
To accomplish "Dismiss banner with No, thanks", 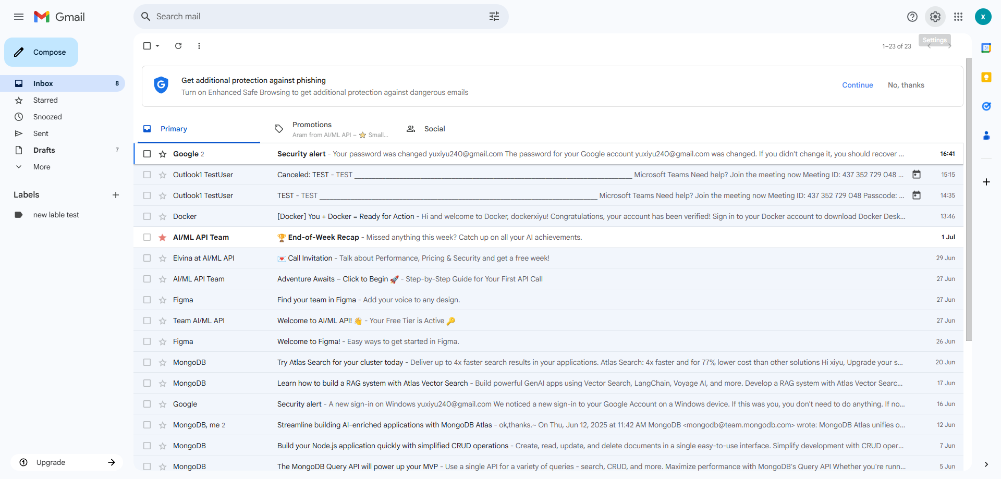I will 906,85.
